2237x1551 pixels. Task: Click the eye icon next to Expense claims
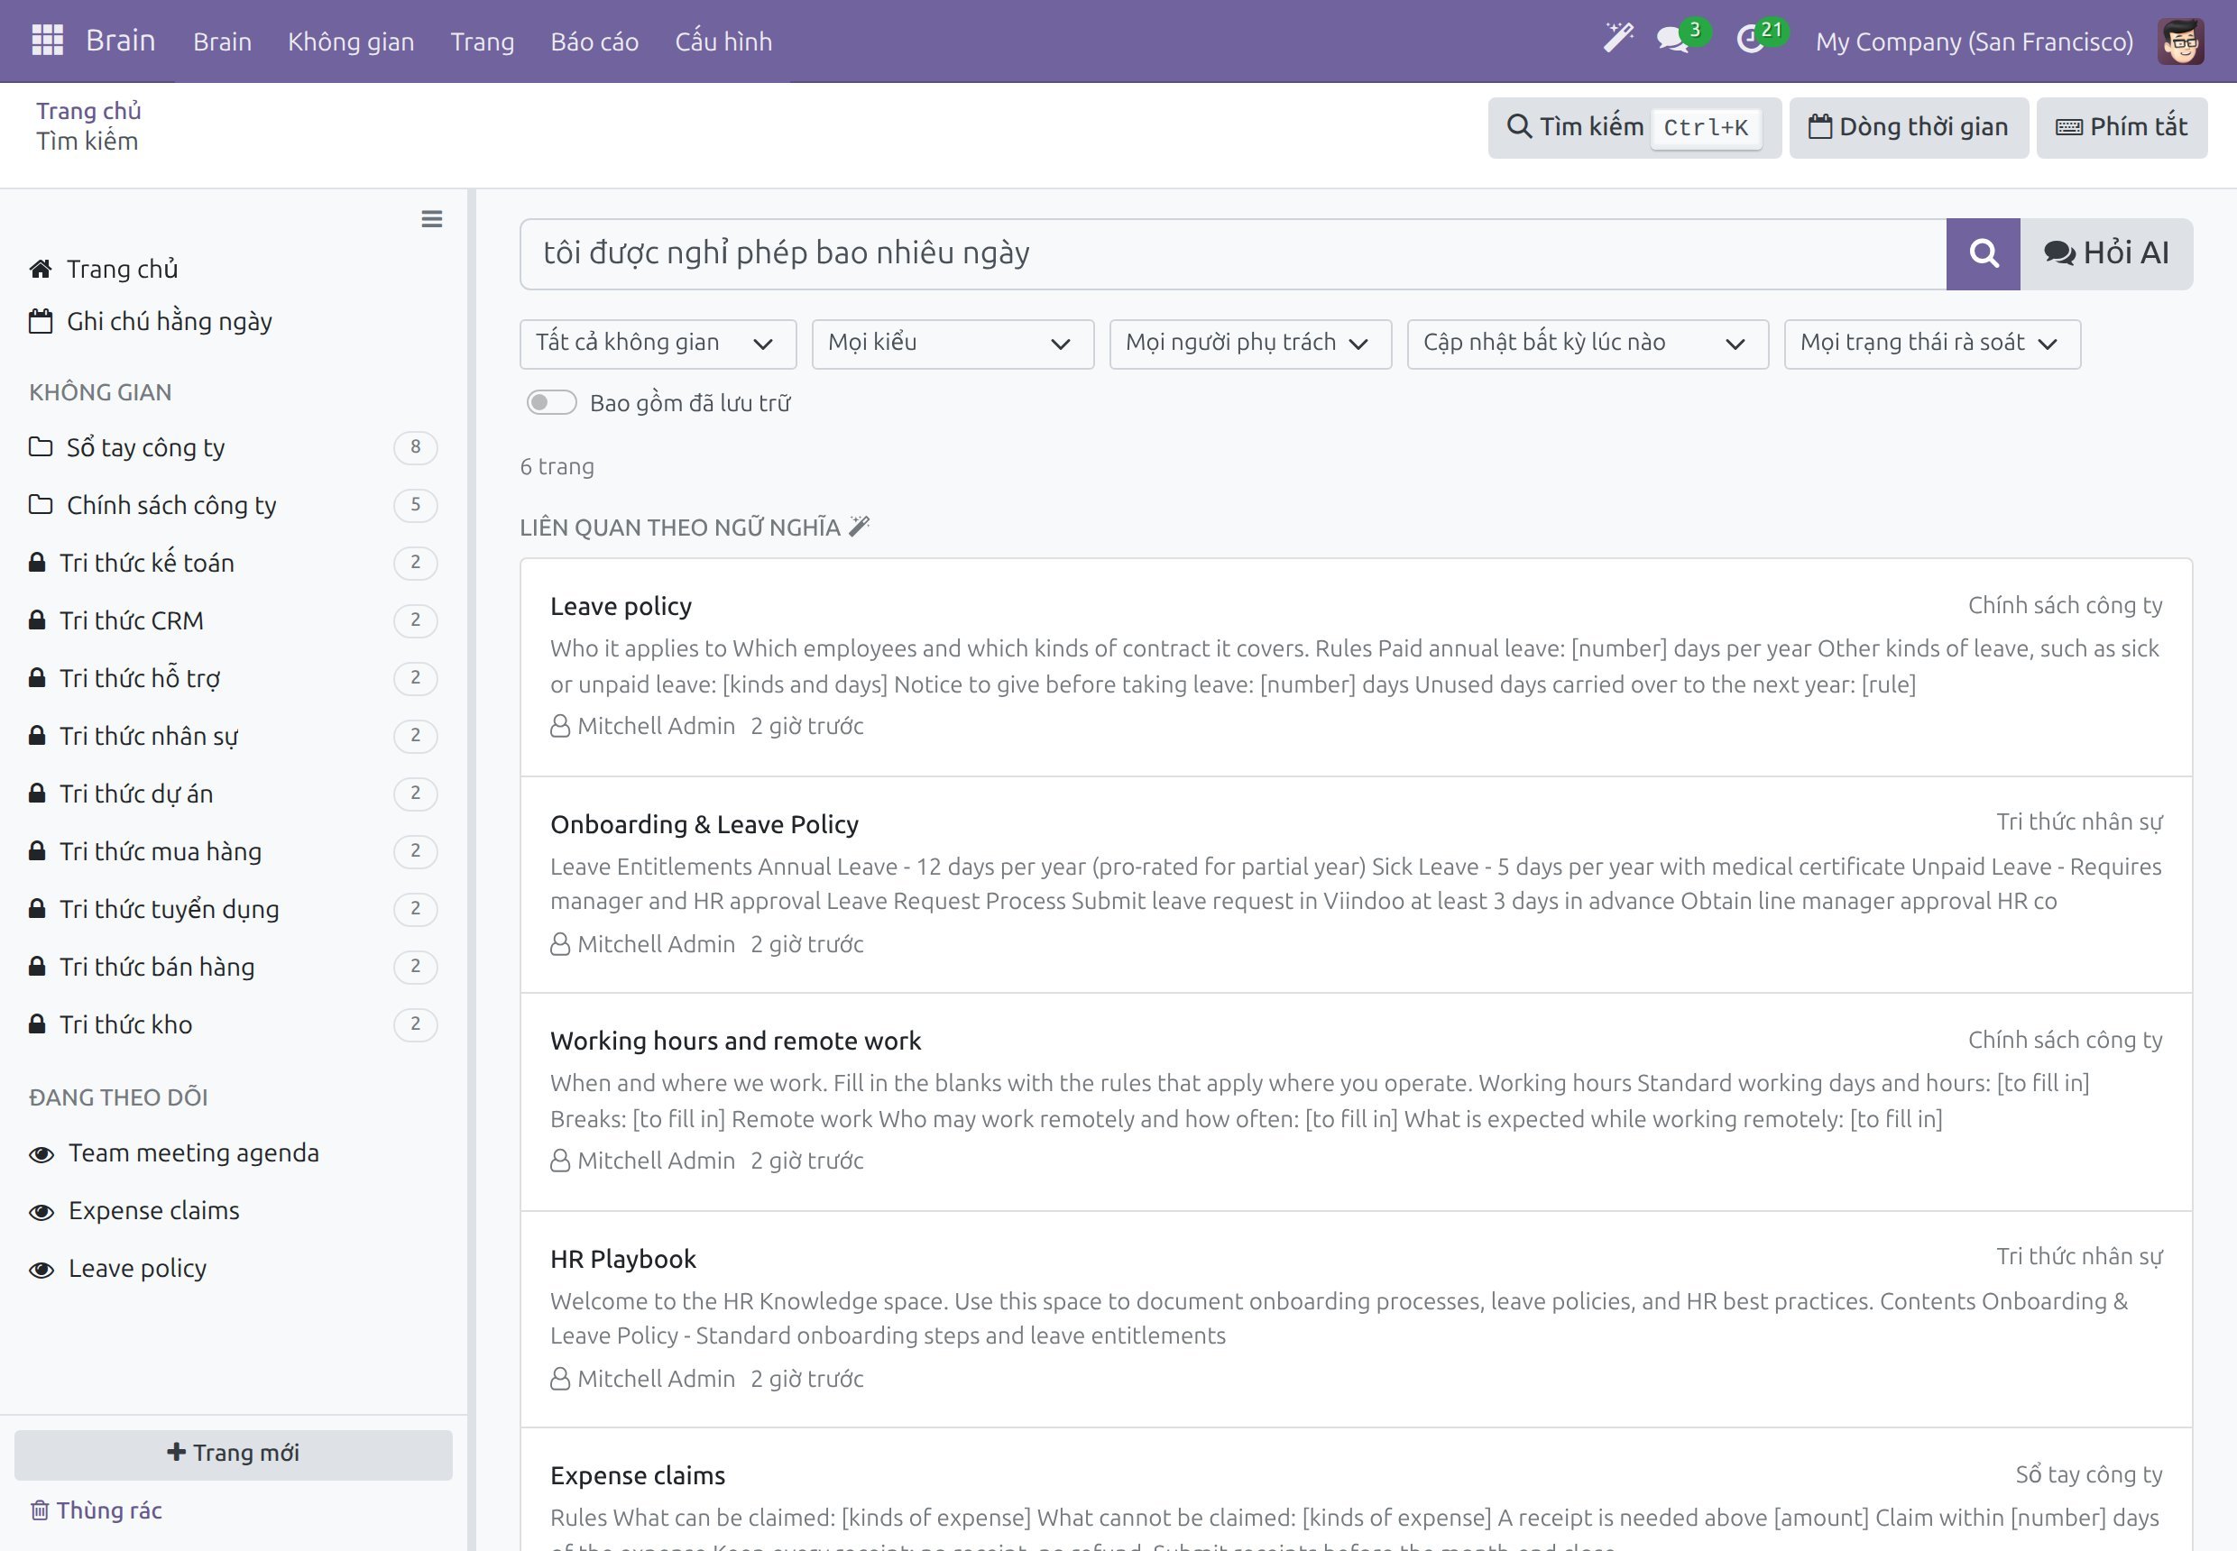pyautogui.click(x=41, y=1212)
